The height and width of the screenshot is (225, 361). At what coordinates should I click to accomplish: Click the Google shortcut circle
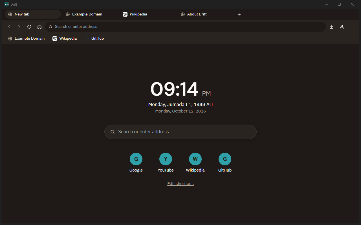coord(136,159)
